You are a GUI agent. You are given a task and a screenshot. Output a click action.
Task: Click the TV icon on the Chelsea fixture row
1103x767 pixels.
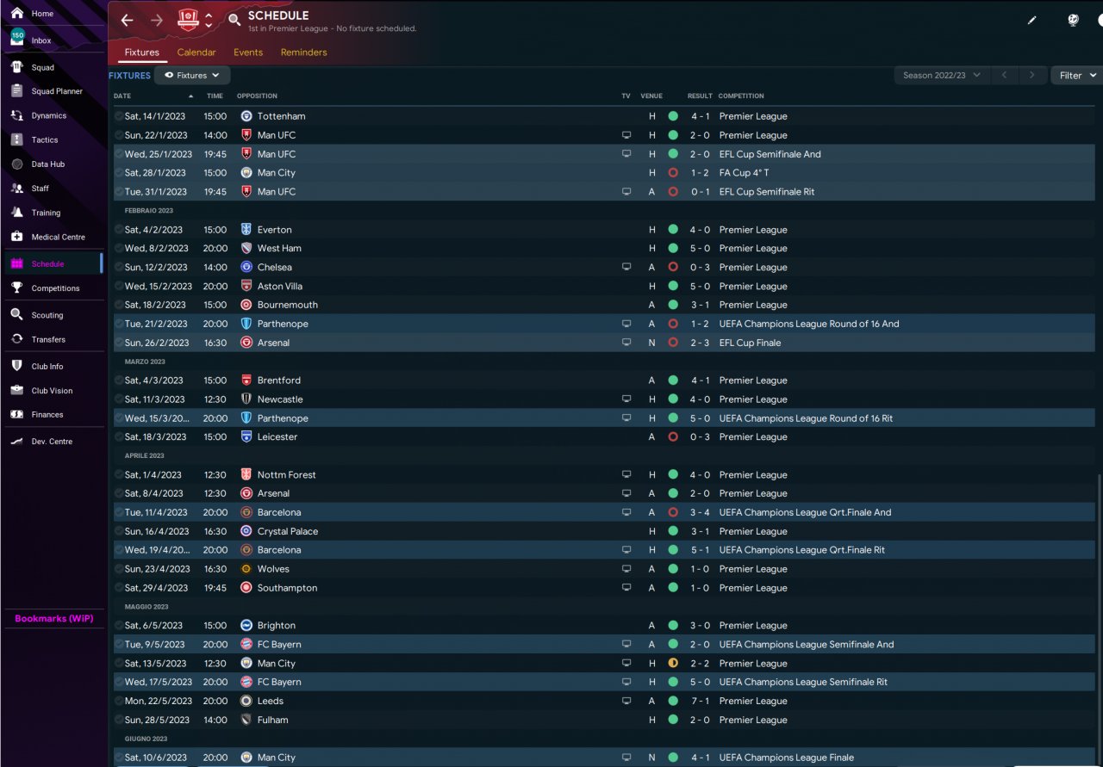pos(626,267)
